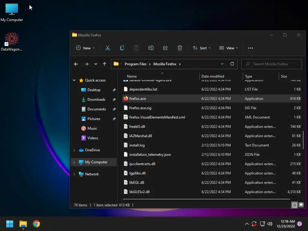Go forward with the right arrow

(x=86, y=64)
